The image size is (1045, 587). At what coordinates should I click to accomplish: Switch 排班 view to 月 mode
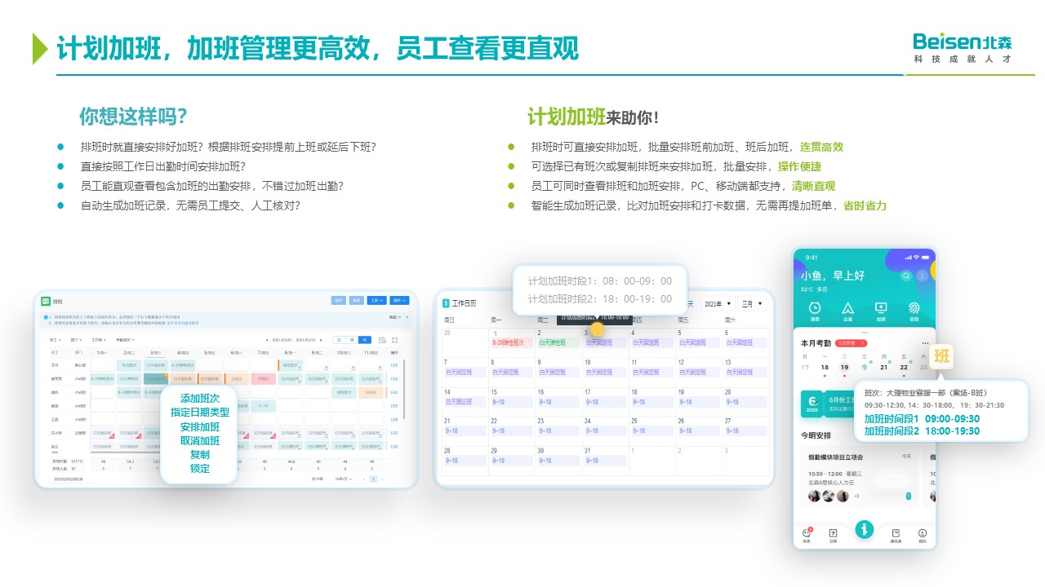[365, 340]
